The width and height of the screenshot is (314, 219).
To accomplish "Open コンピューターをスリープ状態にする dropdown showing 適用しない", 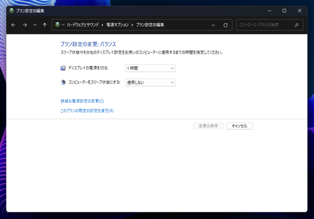I will (x=150, y=83).
